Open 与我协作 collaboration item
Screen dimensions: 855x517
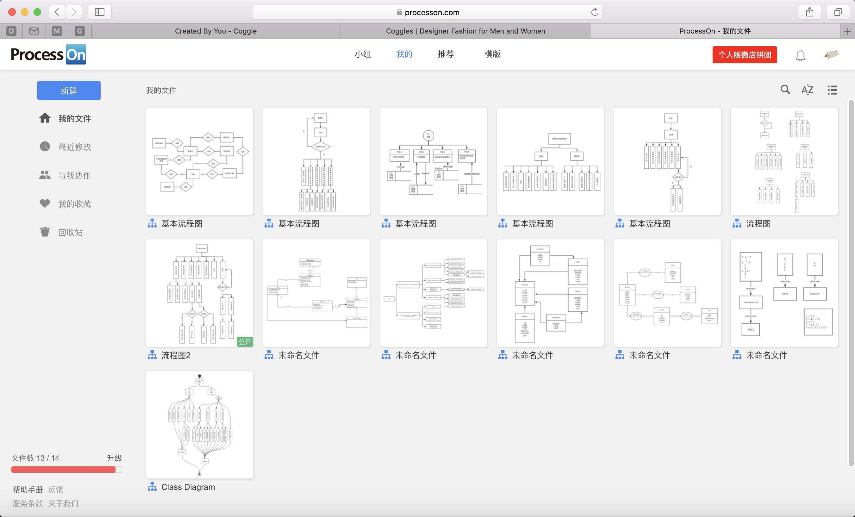(74, 175)
